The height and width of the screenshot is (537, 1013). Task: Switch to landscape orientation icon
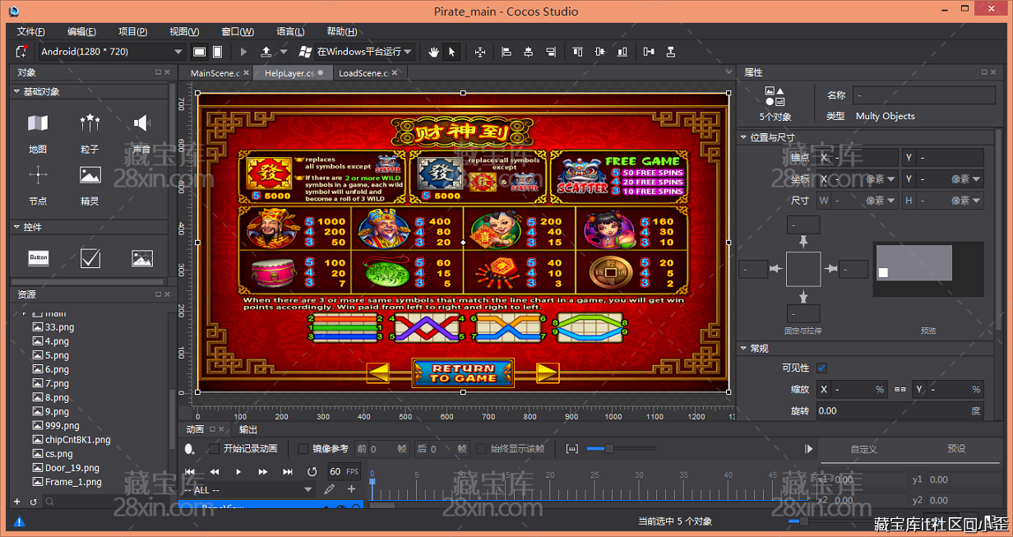click(199, 52)
